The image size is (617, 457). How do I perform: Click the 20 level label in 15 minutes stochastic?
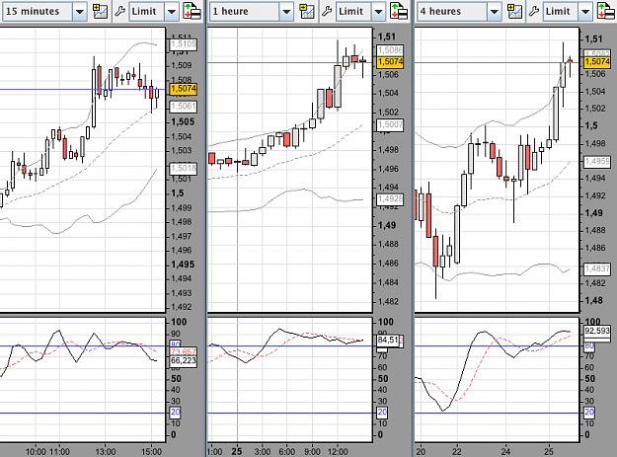tap(175, 413)
